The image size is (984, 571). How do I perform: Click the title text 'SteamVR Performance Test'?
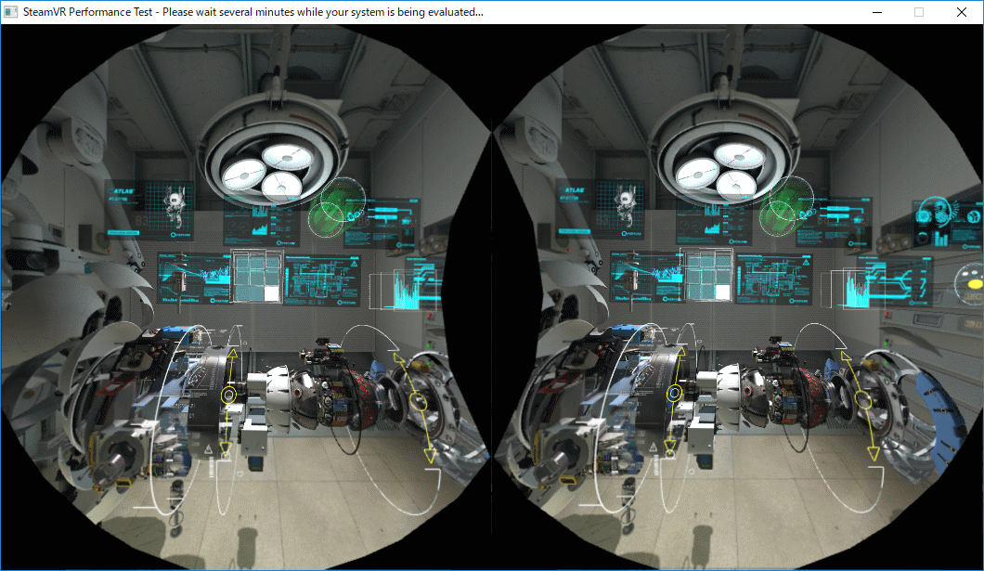88,12
